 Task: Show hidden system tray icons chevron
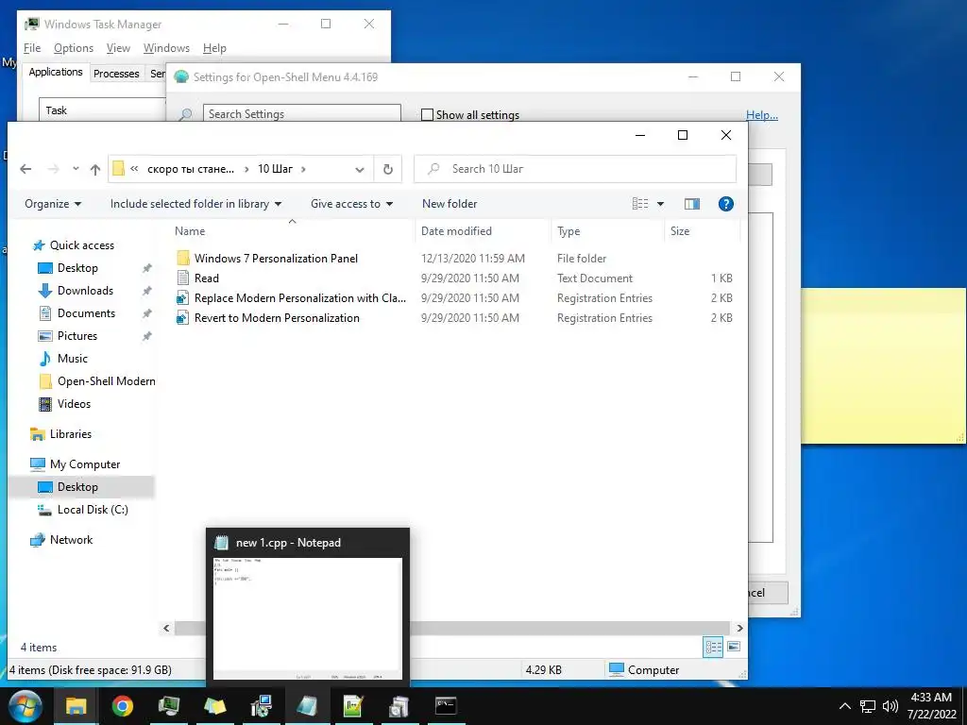coord(845,706)
